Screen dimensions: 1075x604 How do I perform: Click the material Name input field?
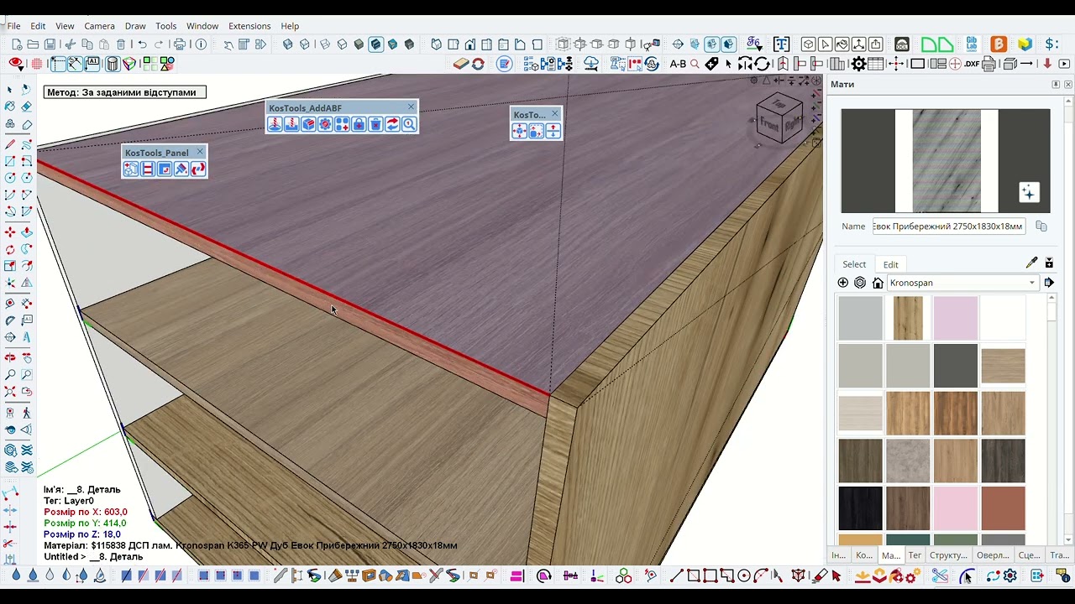pos(948,226)
